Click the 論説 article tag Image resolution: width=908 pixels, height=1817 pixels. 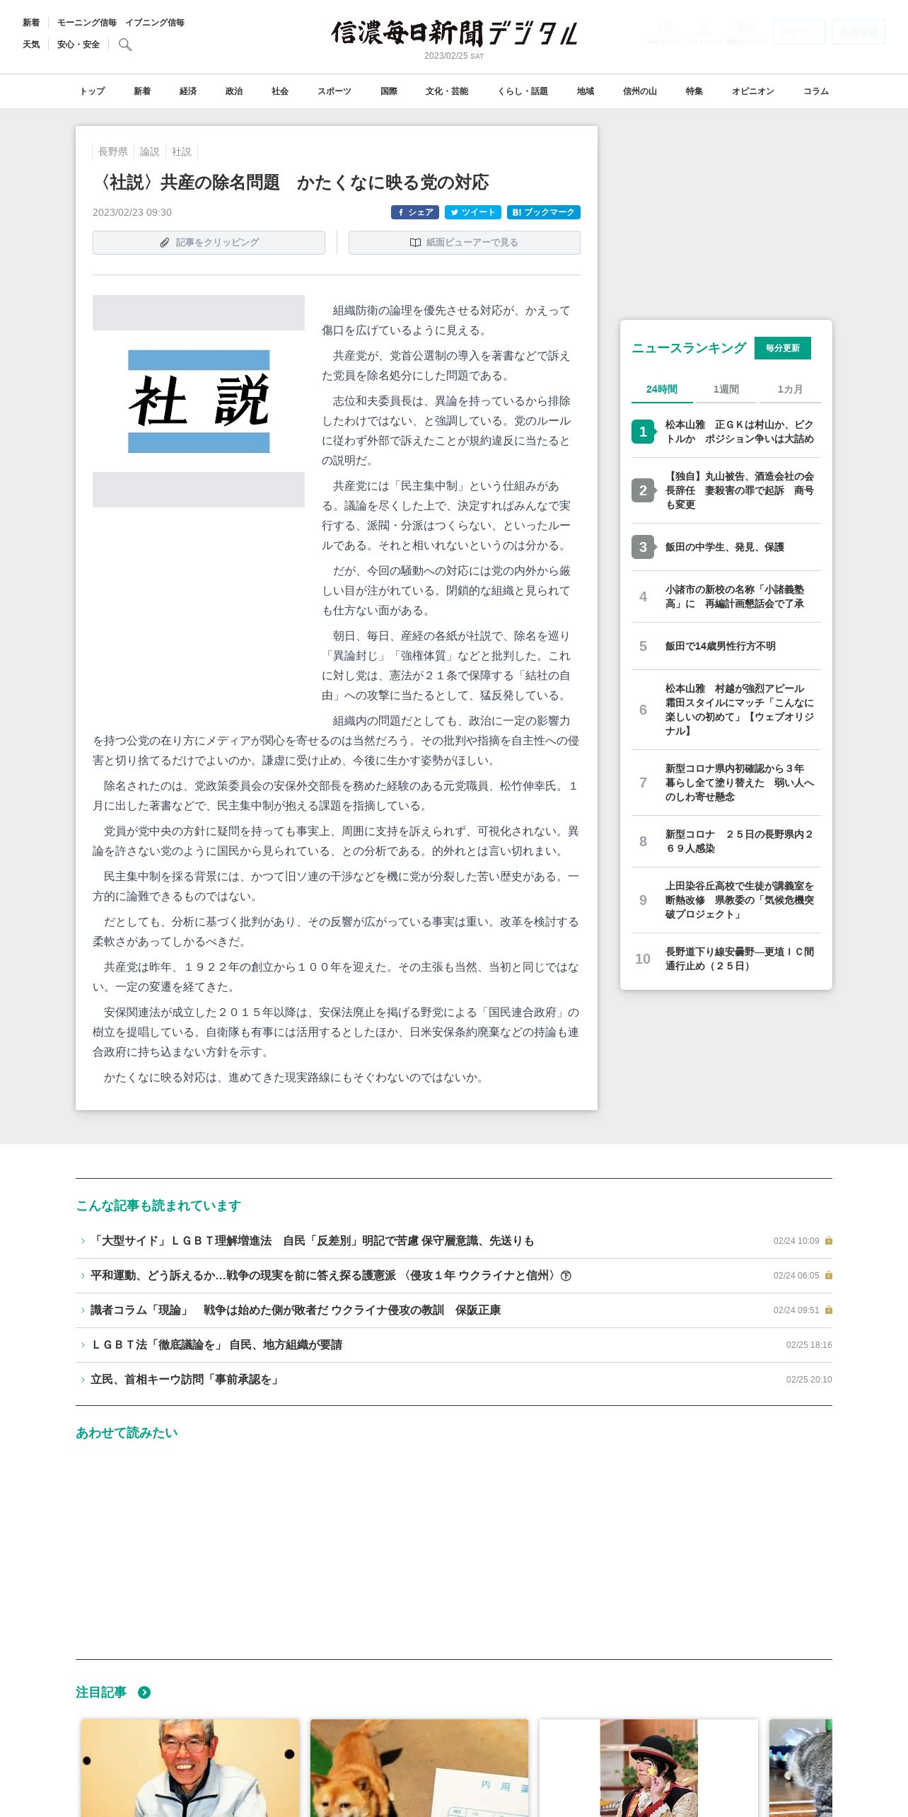pyautogui.click(x=150, y=151)
